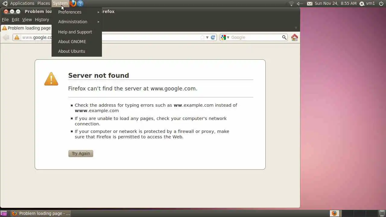Click Firefox icon in the workspace switcher
This screenshot has width=386, height=217.
click(x=334, y=213)
